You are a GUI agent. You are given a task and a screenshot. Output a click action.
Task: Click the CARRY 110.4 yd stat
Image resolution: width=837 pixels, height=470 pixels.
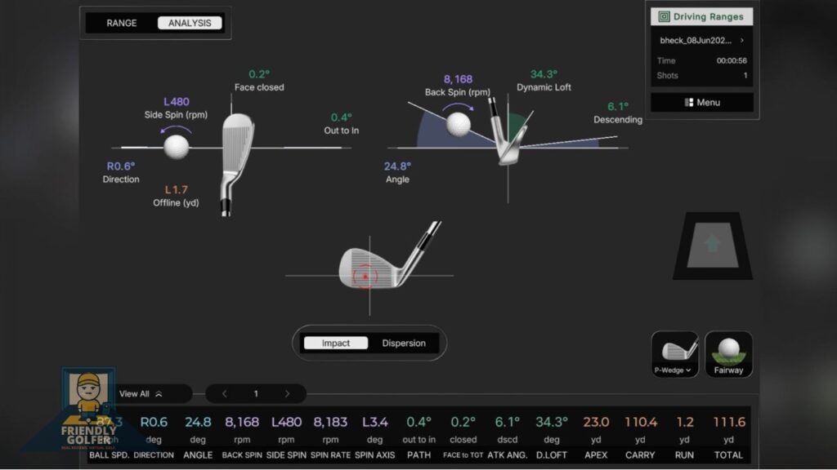coord(641,437)
